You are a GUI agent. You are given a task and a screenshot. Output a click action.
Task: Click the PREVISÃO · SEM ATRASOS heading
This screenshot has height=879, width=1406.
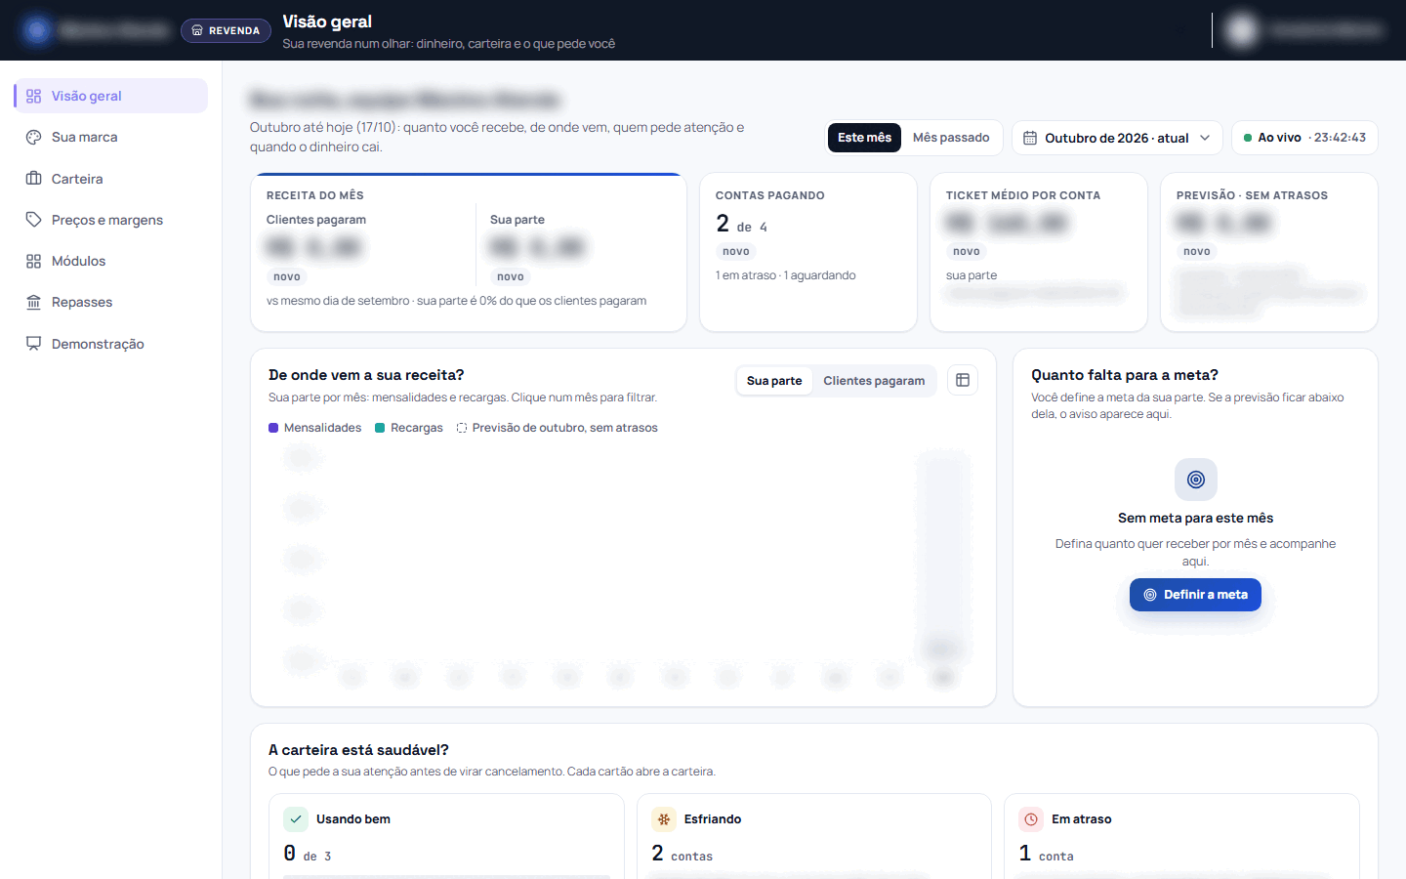(x=1252, y=195)
